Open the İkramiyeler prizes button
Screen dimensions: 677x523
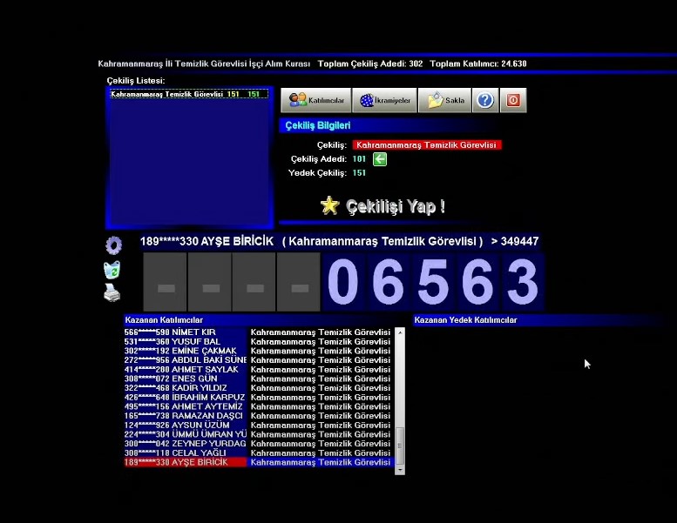(384, 100)
